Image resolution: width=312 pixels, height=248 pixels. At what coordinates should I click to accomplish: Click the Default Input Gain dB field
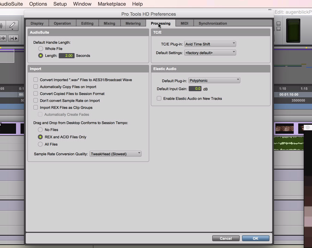(195, 89)
